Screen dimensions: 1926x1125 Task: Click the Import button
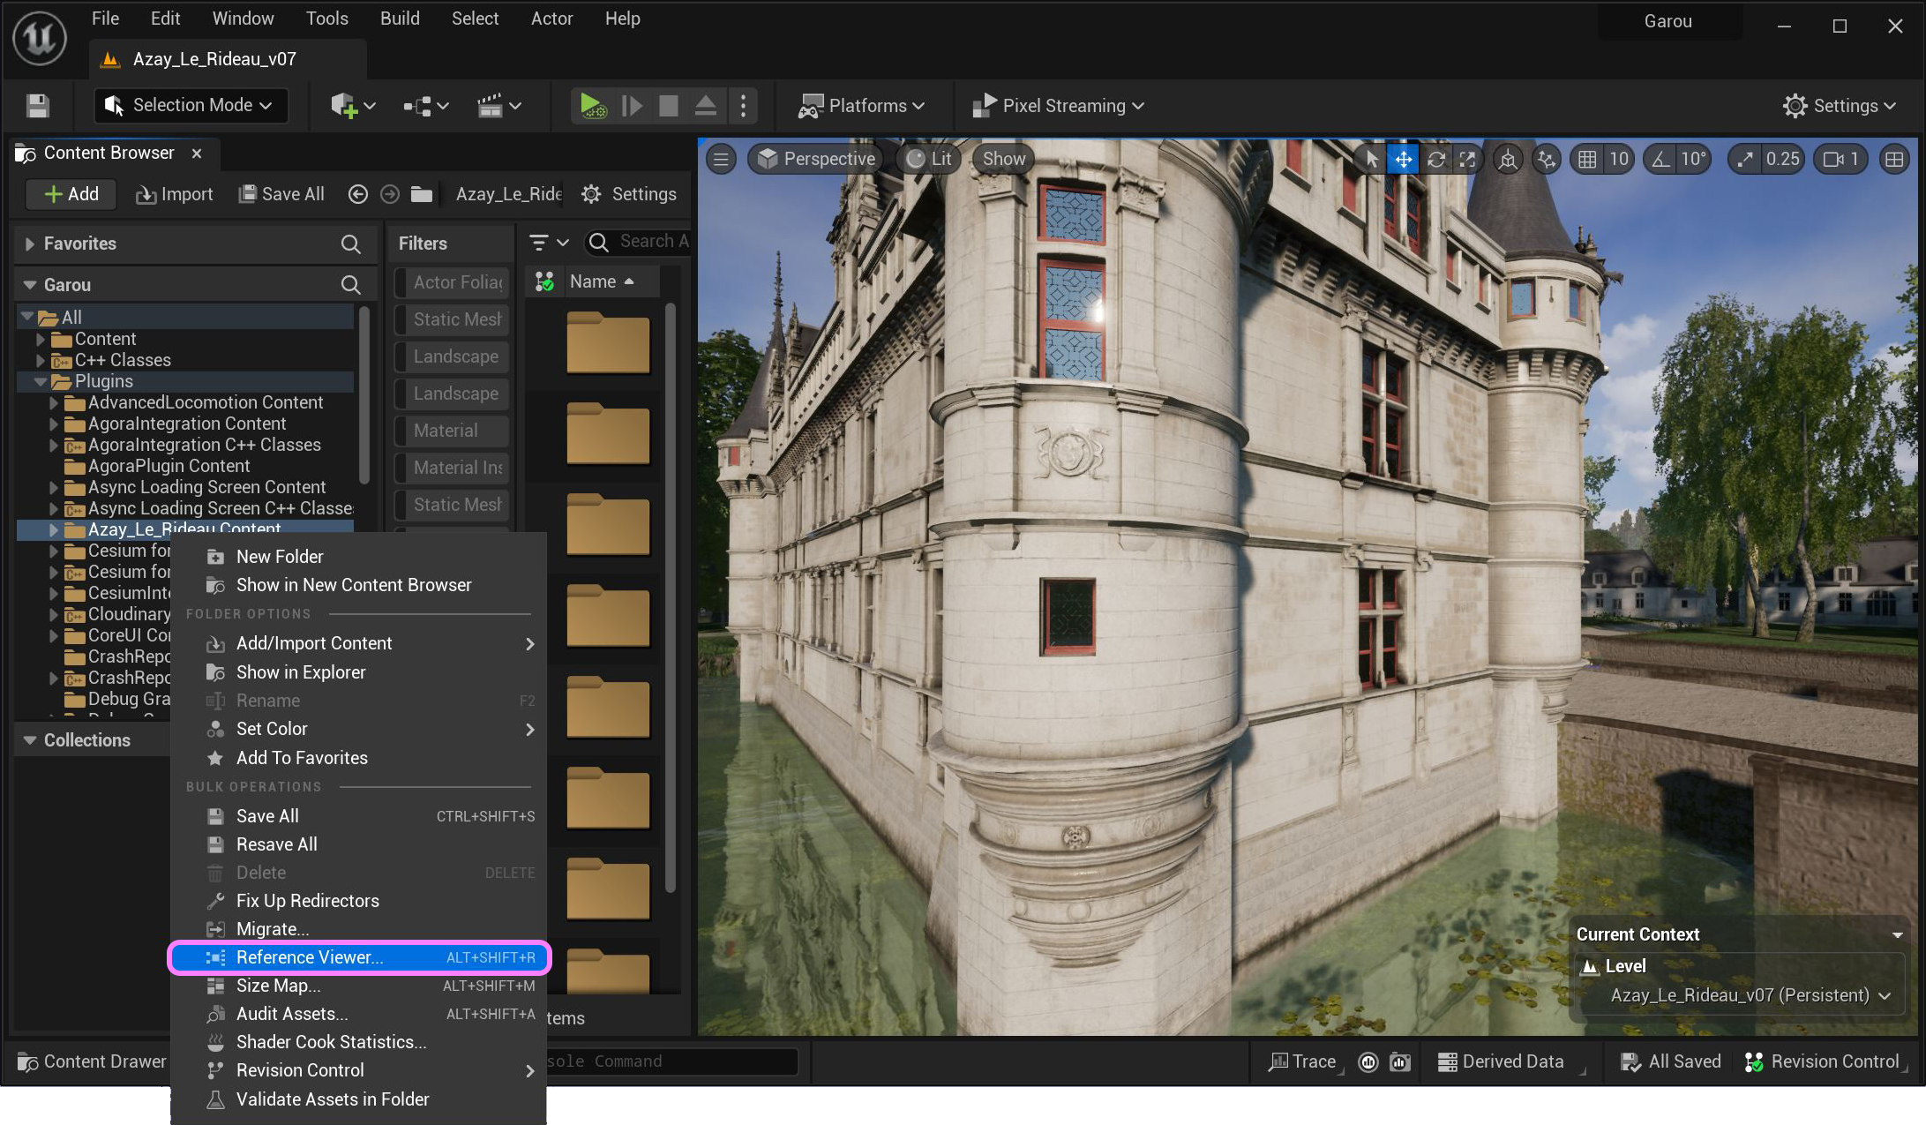[174, 194]
